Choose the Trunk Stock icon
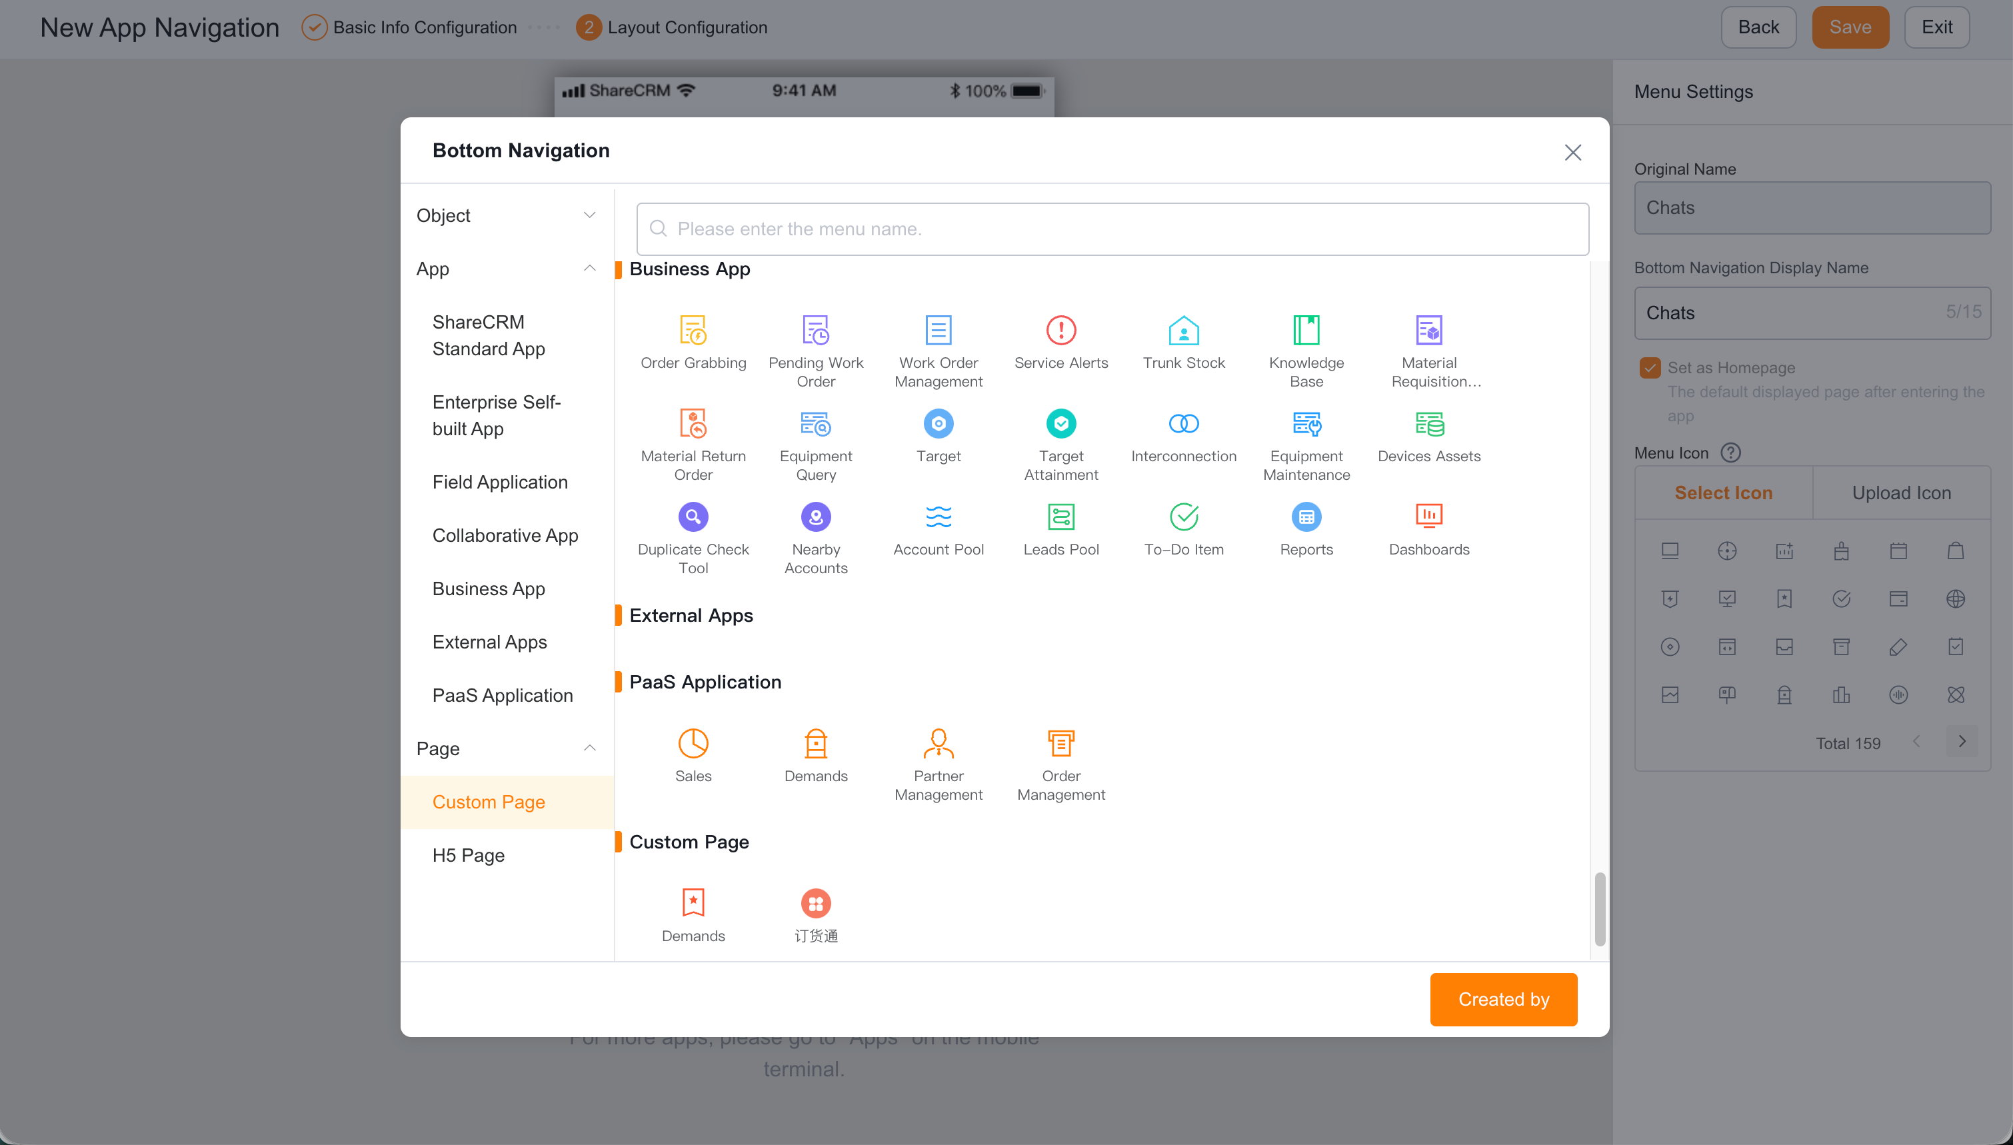The width and height of the screenshot is (2013, 1145). point(1183,331)
